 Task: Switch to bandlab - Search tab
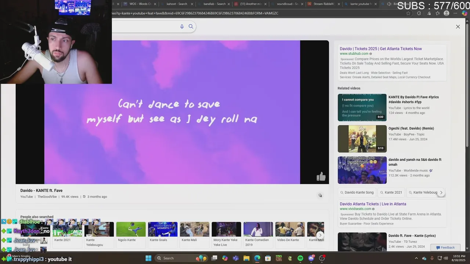(214, 4)
